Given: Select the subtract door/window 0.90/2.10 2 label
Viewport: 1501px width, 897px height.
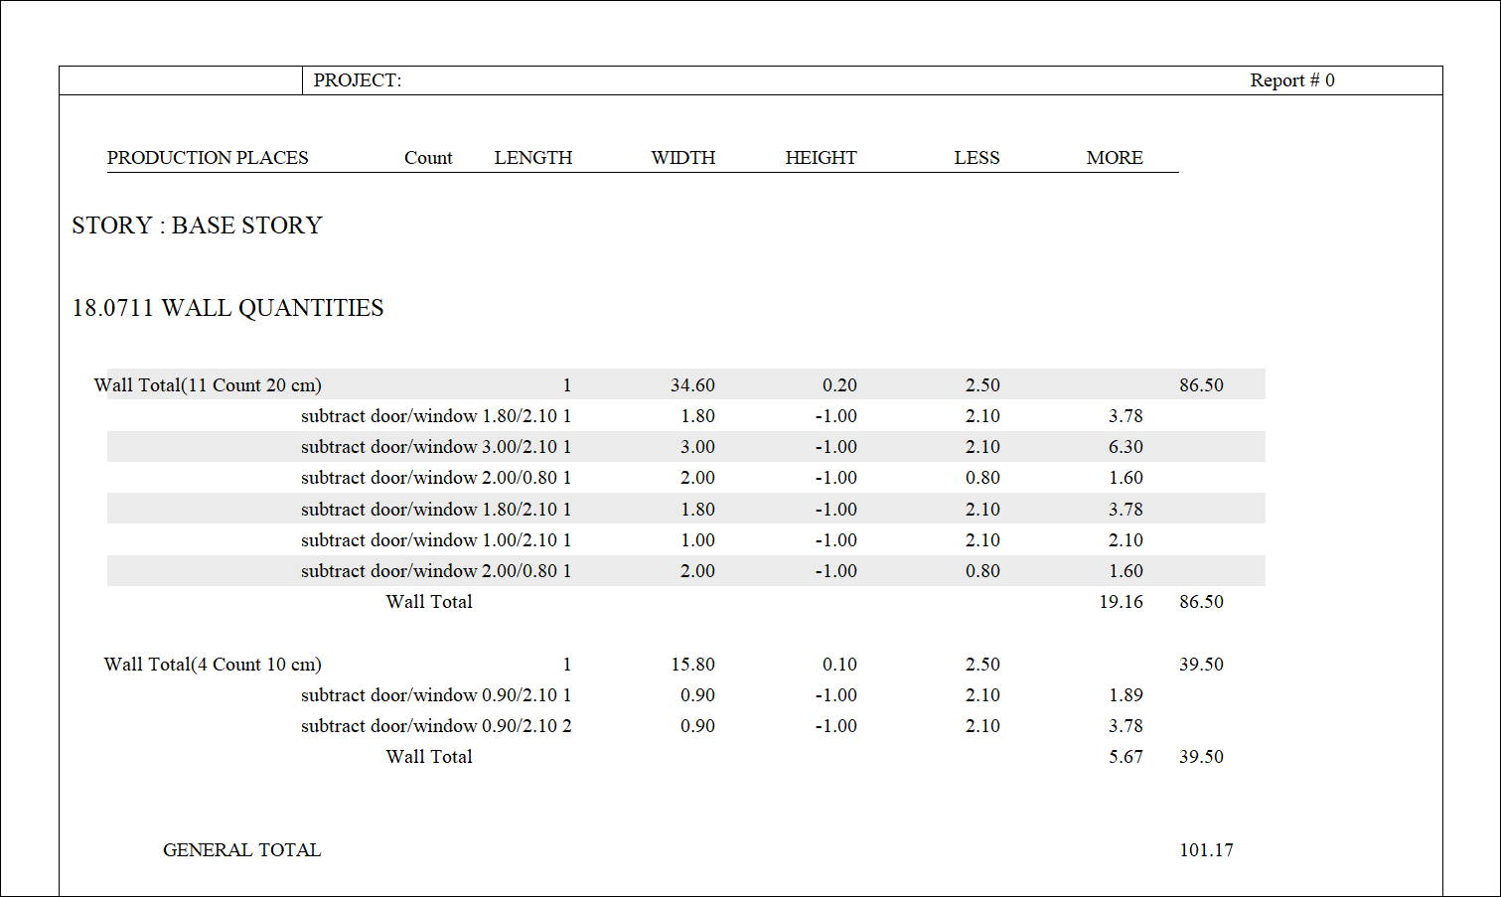Looking at the screenshot, I should tap(436, 726).
